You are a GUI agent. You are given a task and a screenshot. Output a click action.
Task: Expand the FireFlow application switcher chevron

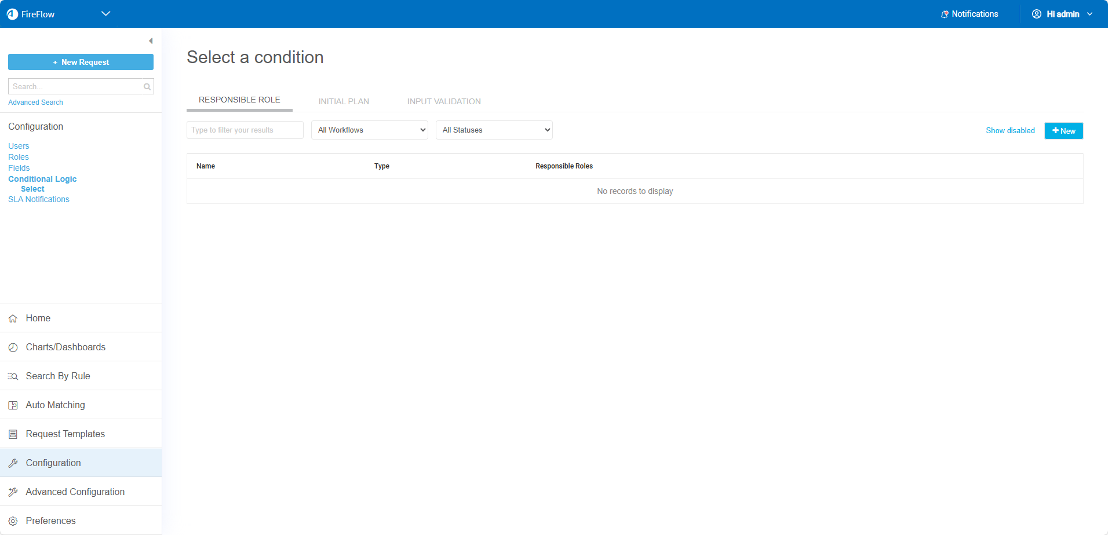105,14
